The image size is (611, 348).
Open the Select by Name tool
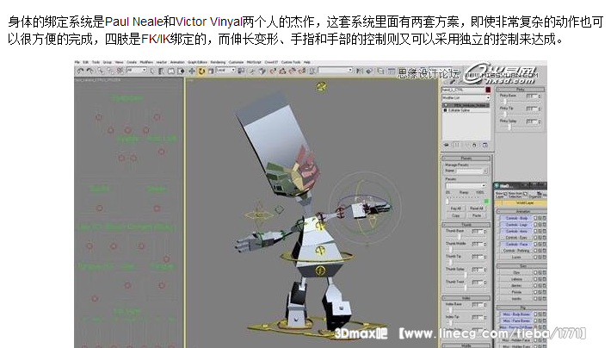pos(162,71)
